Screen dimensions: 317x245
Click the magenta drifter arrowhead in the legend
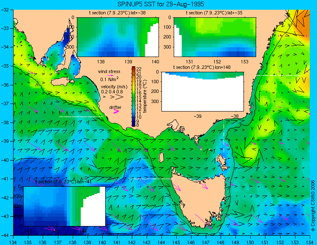click(116, 111)
